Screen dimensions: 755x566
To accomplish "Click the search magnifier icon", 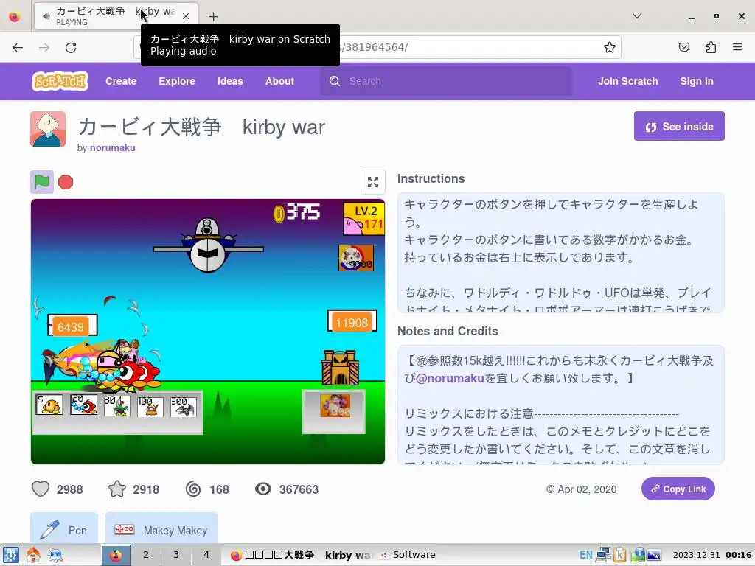I will click(x=335, y=81).
